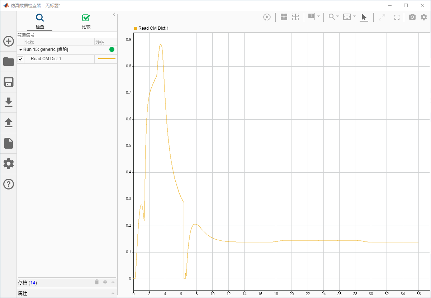Expand the 存档 archive panel chevron

[x=113, y=282]
